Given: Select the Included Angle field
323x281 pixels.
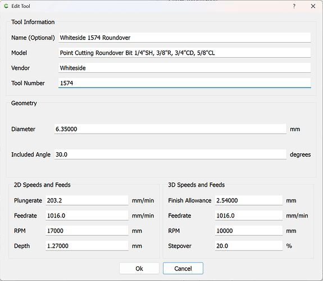Looking at the screenshot, I should tap(170, 155).
